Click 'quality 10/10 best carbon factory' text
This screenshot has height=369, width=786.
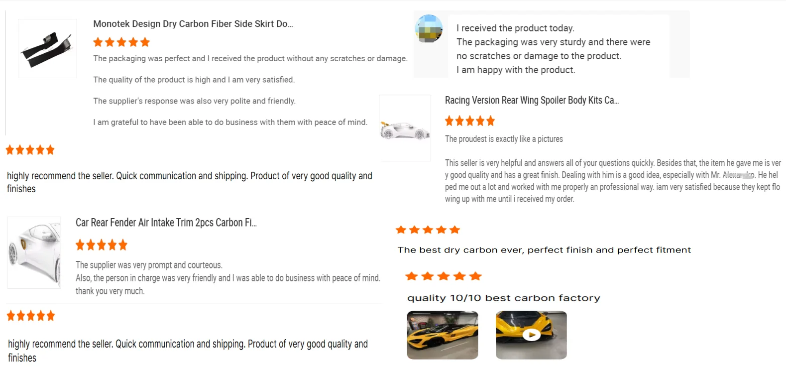point(503,298)
